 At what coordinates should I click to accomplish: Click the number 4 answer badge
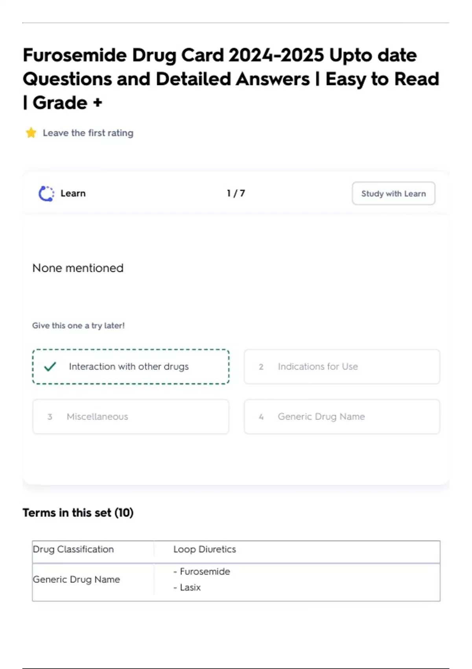pyautogui.click(x=261, y=417)
